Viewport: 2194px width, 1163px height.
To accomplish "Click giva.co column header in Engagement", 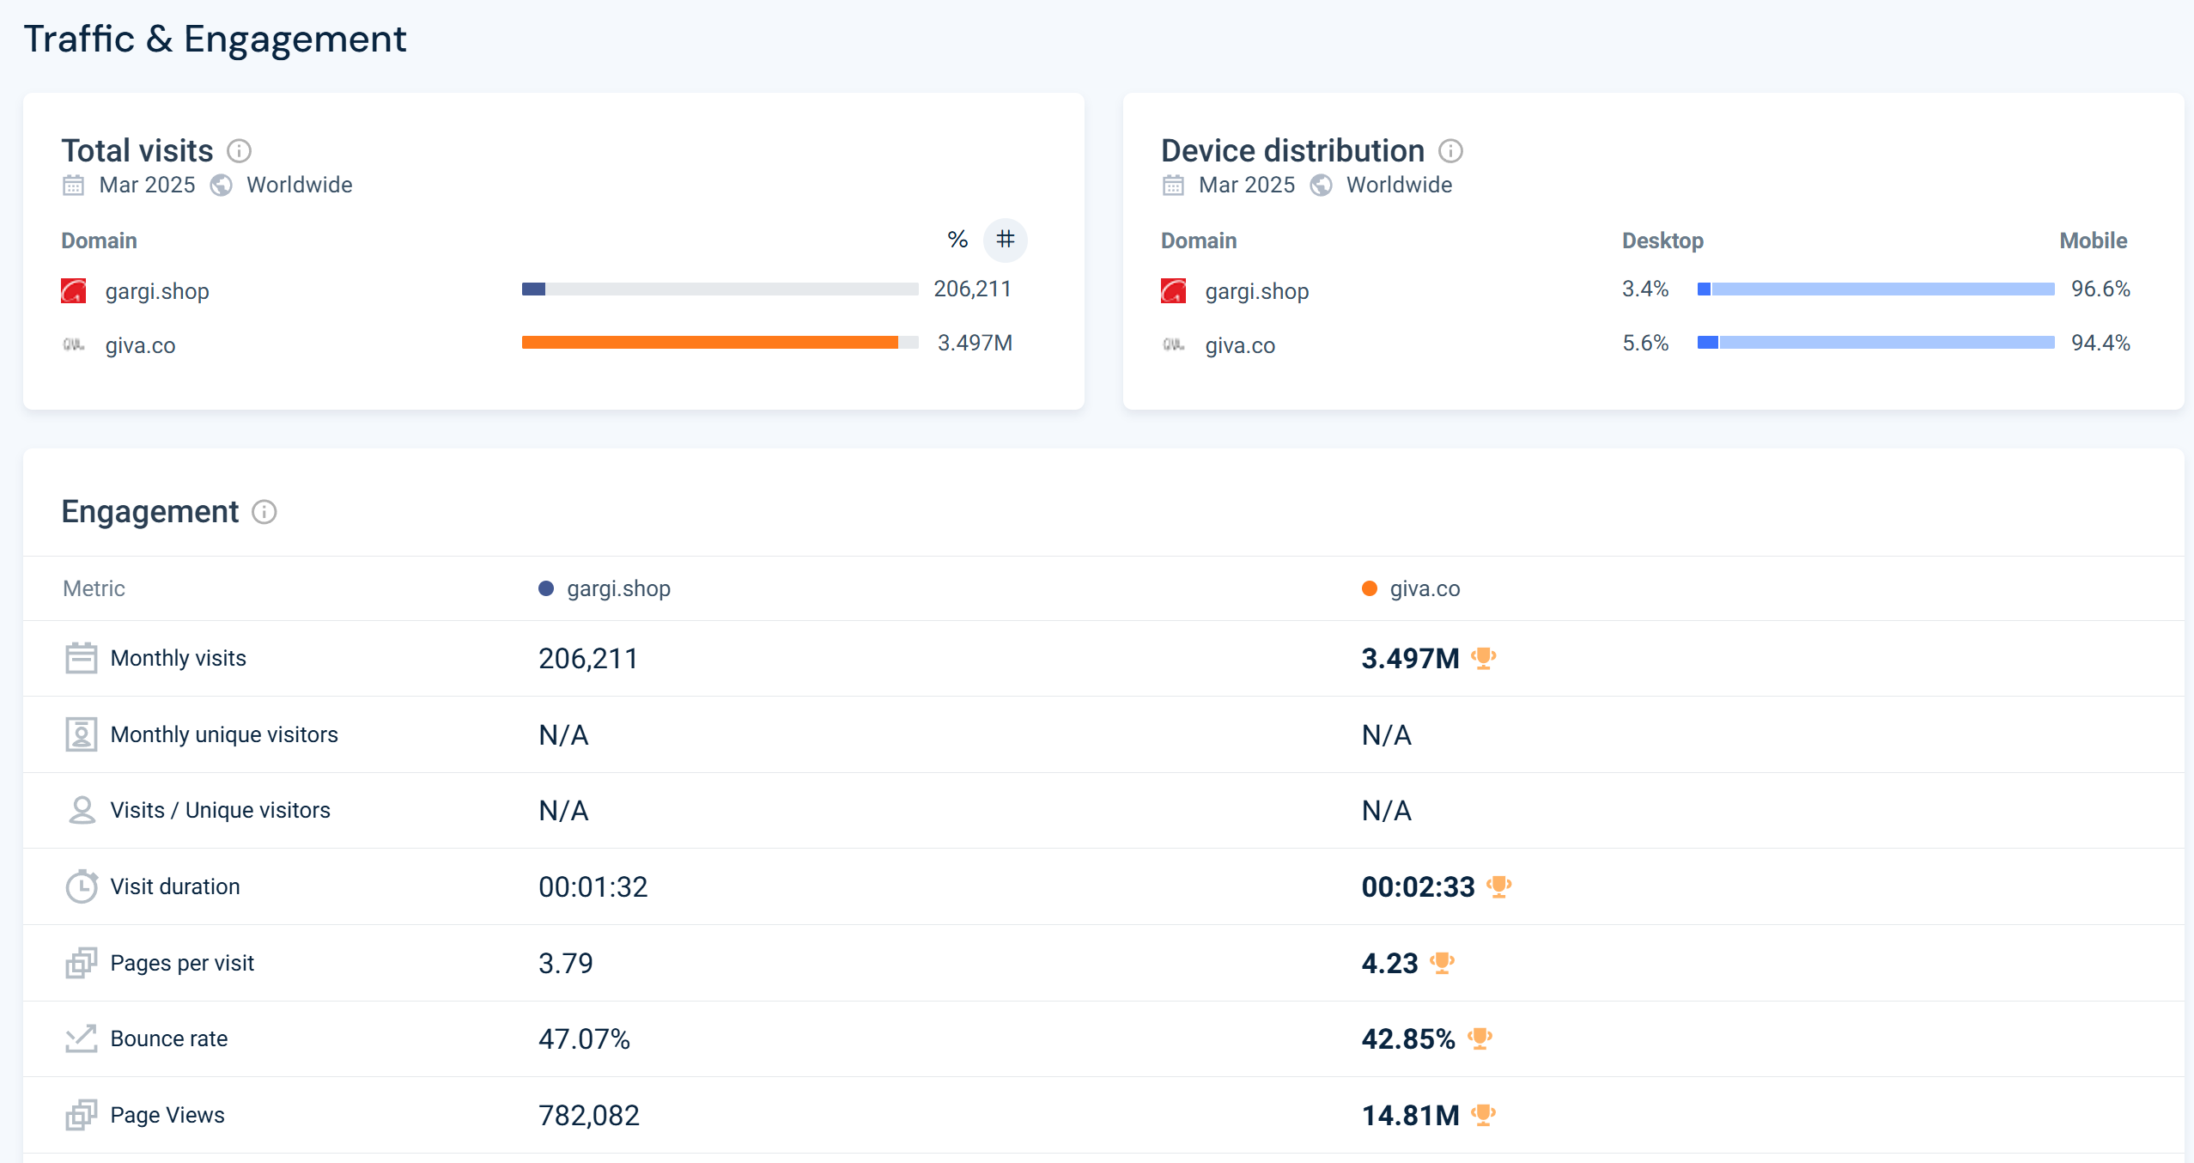I will pos(1425,588).
